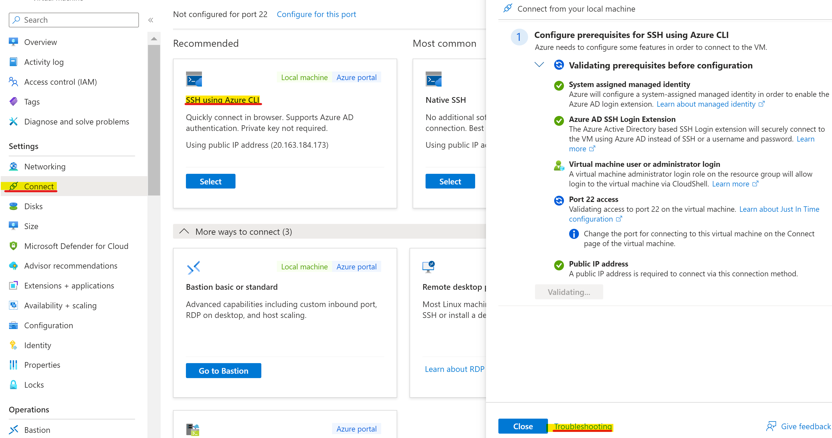Click the SSH using Azure CLI terminal icon
The width and height of the screenshot is (832, 438).
tap(194, 79)
